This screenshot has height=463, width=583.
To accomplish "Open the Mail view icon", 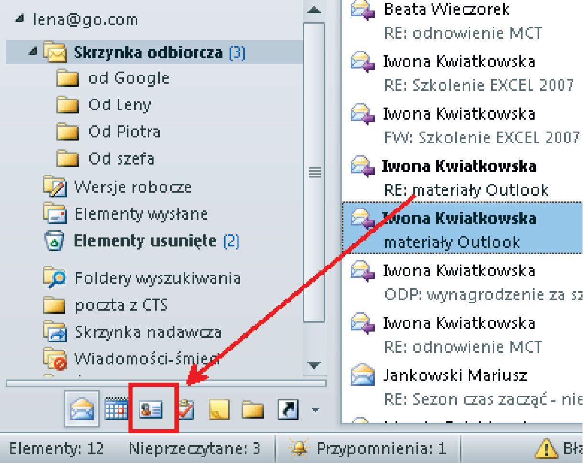I will click(82, 409).
